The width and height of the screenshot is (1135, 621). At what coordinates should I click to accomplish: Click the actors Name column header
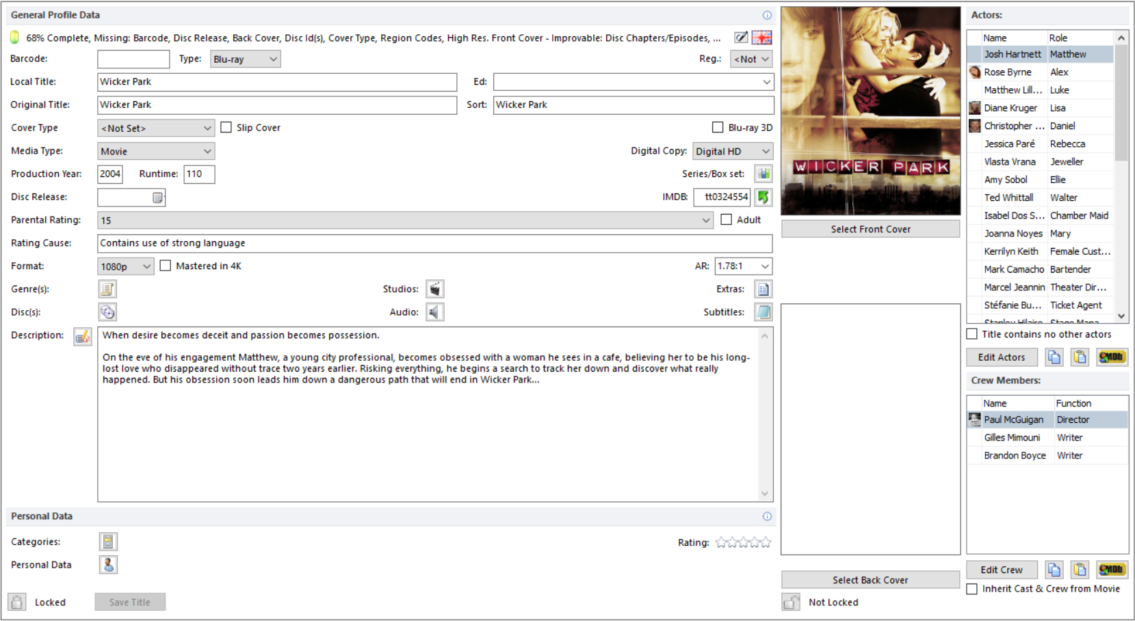point(1014,38)
